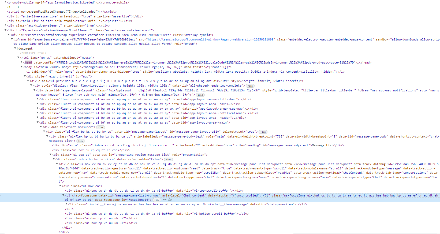Collapse the selected ul message-pane-list-runway
This screenshot has width=440, height=234.
pos(64,195)
